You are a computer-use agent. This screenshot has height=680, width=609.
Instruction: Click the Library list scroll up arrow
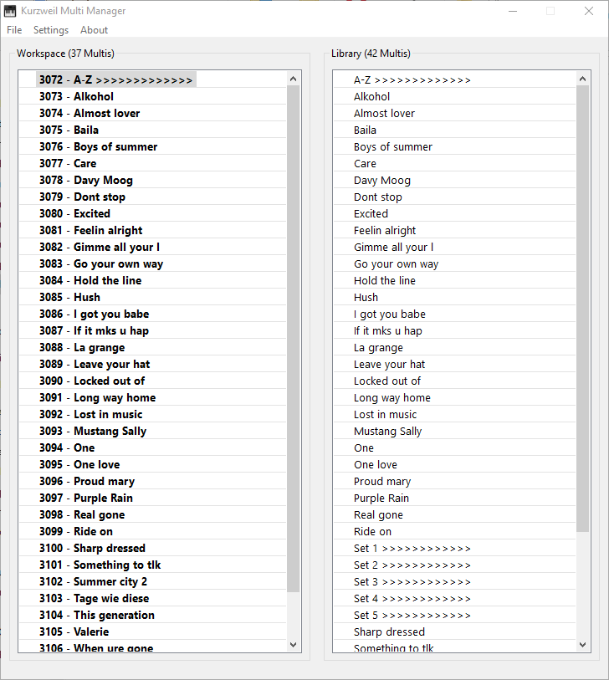pyautogui.click(x=582, y=79)
